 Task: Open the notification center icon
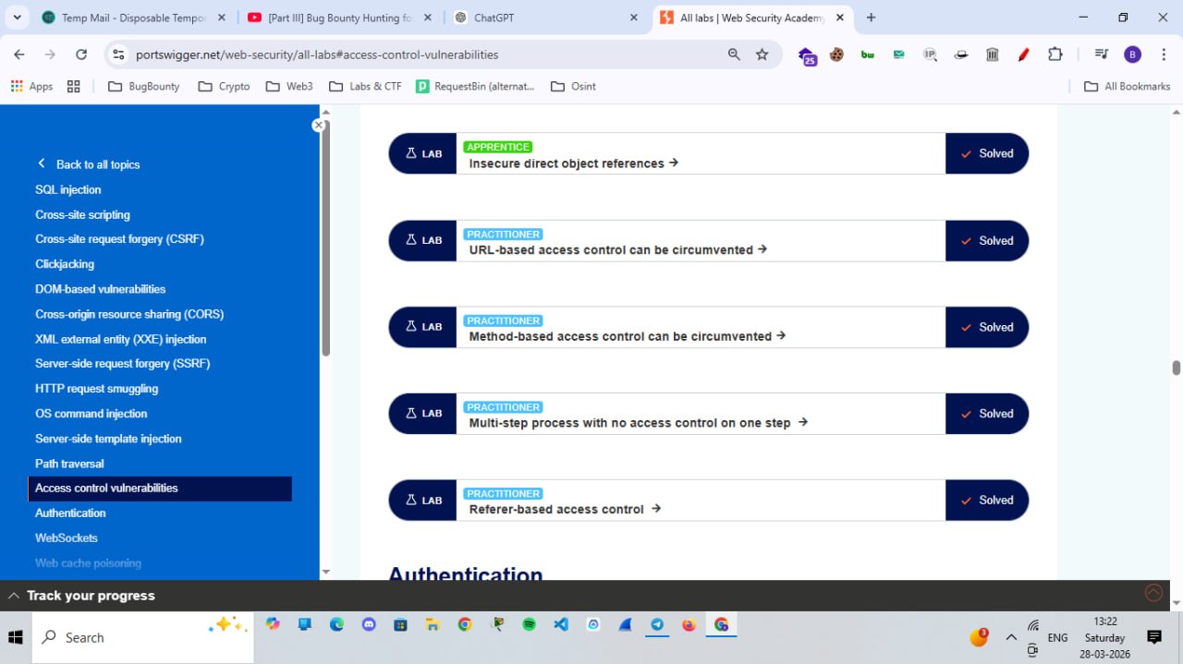pos(1154,637)
